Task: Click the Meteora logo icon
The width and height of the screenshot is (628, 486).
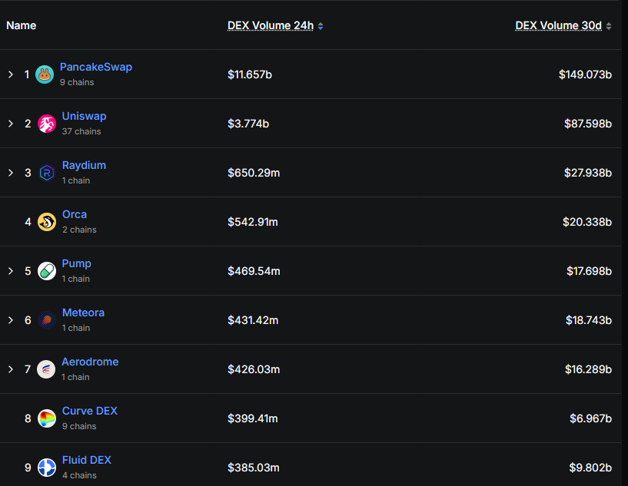Action: coord(47,320)
